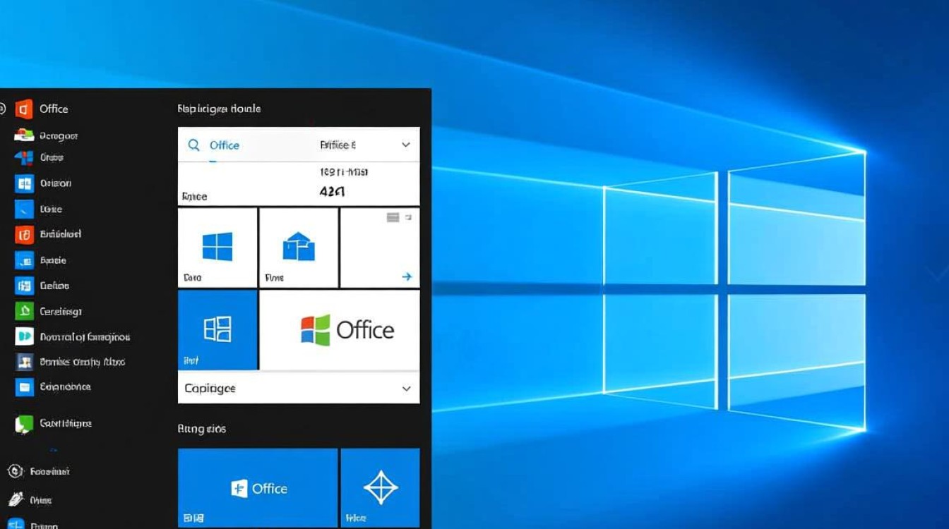The width and height of the screenshot is (949, 529).
Task: Select the bottom app entry with the blue 'e' icon
Action: point(18,525)
